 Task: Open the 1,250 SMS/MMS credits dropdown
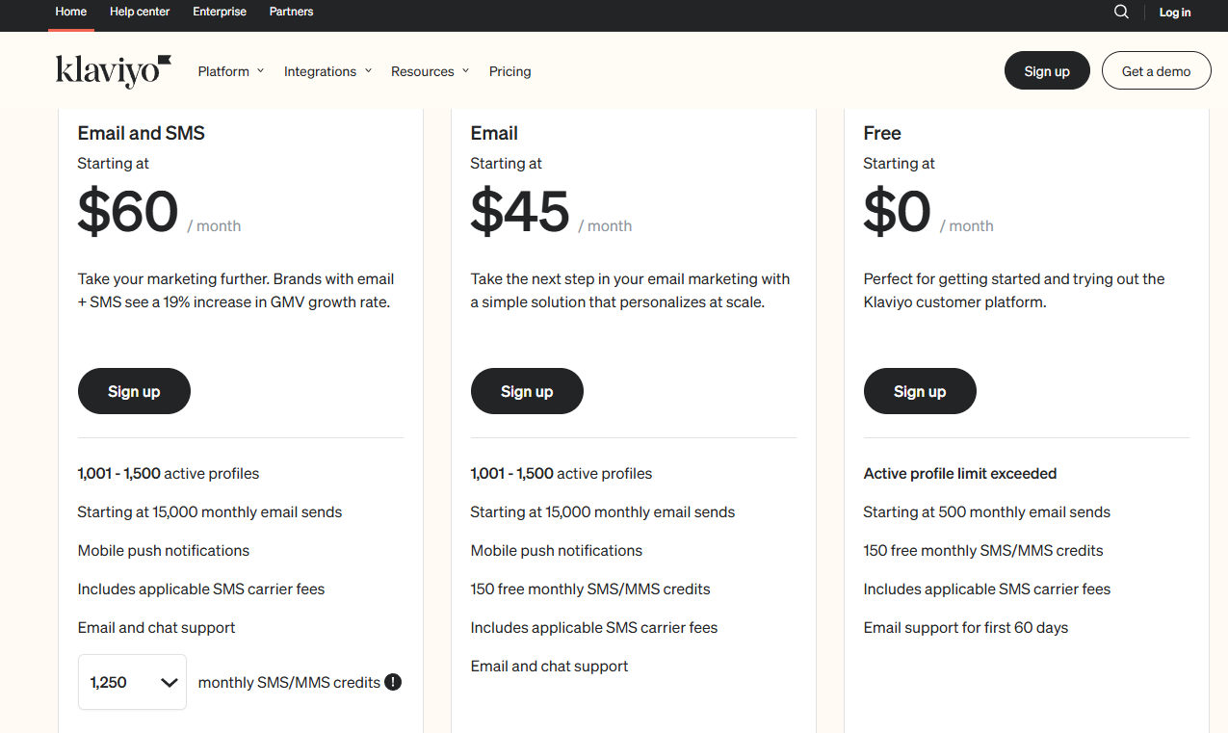[132, 682]
